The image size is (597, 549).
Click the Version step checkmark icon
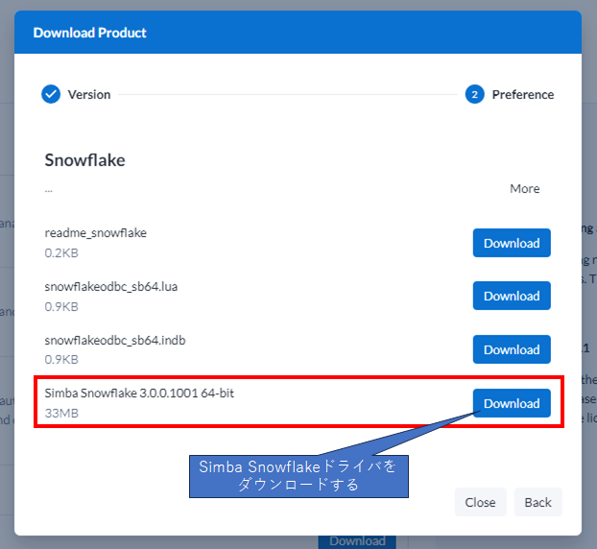click(x=51, y=94)
